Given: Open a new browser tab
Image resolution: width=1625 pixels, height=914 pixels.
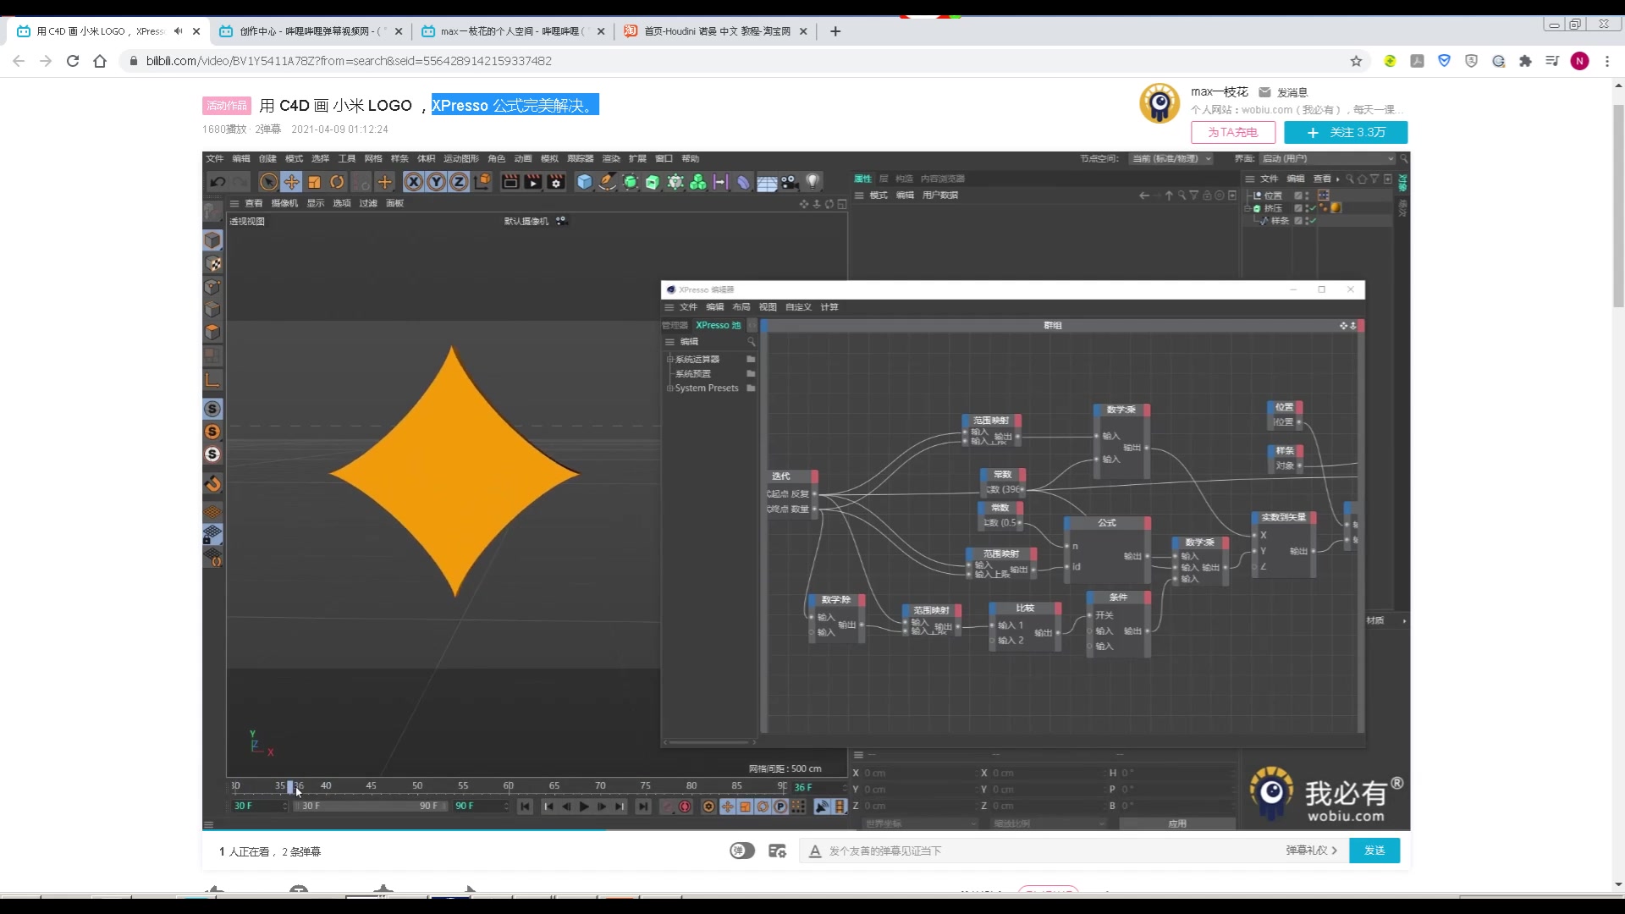Looking at the screenshot, I should [x=835, y=31].
